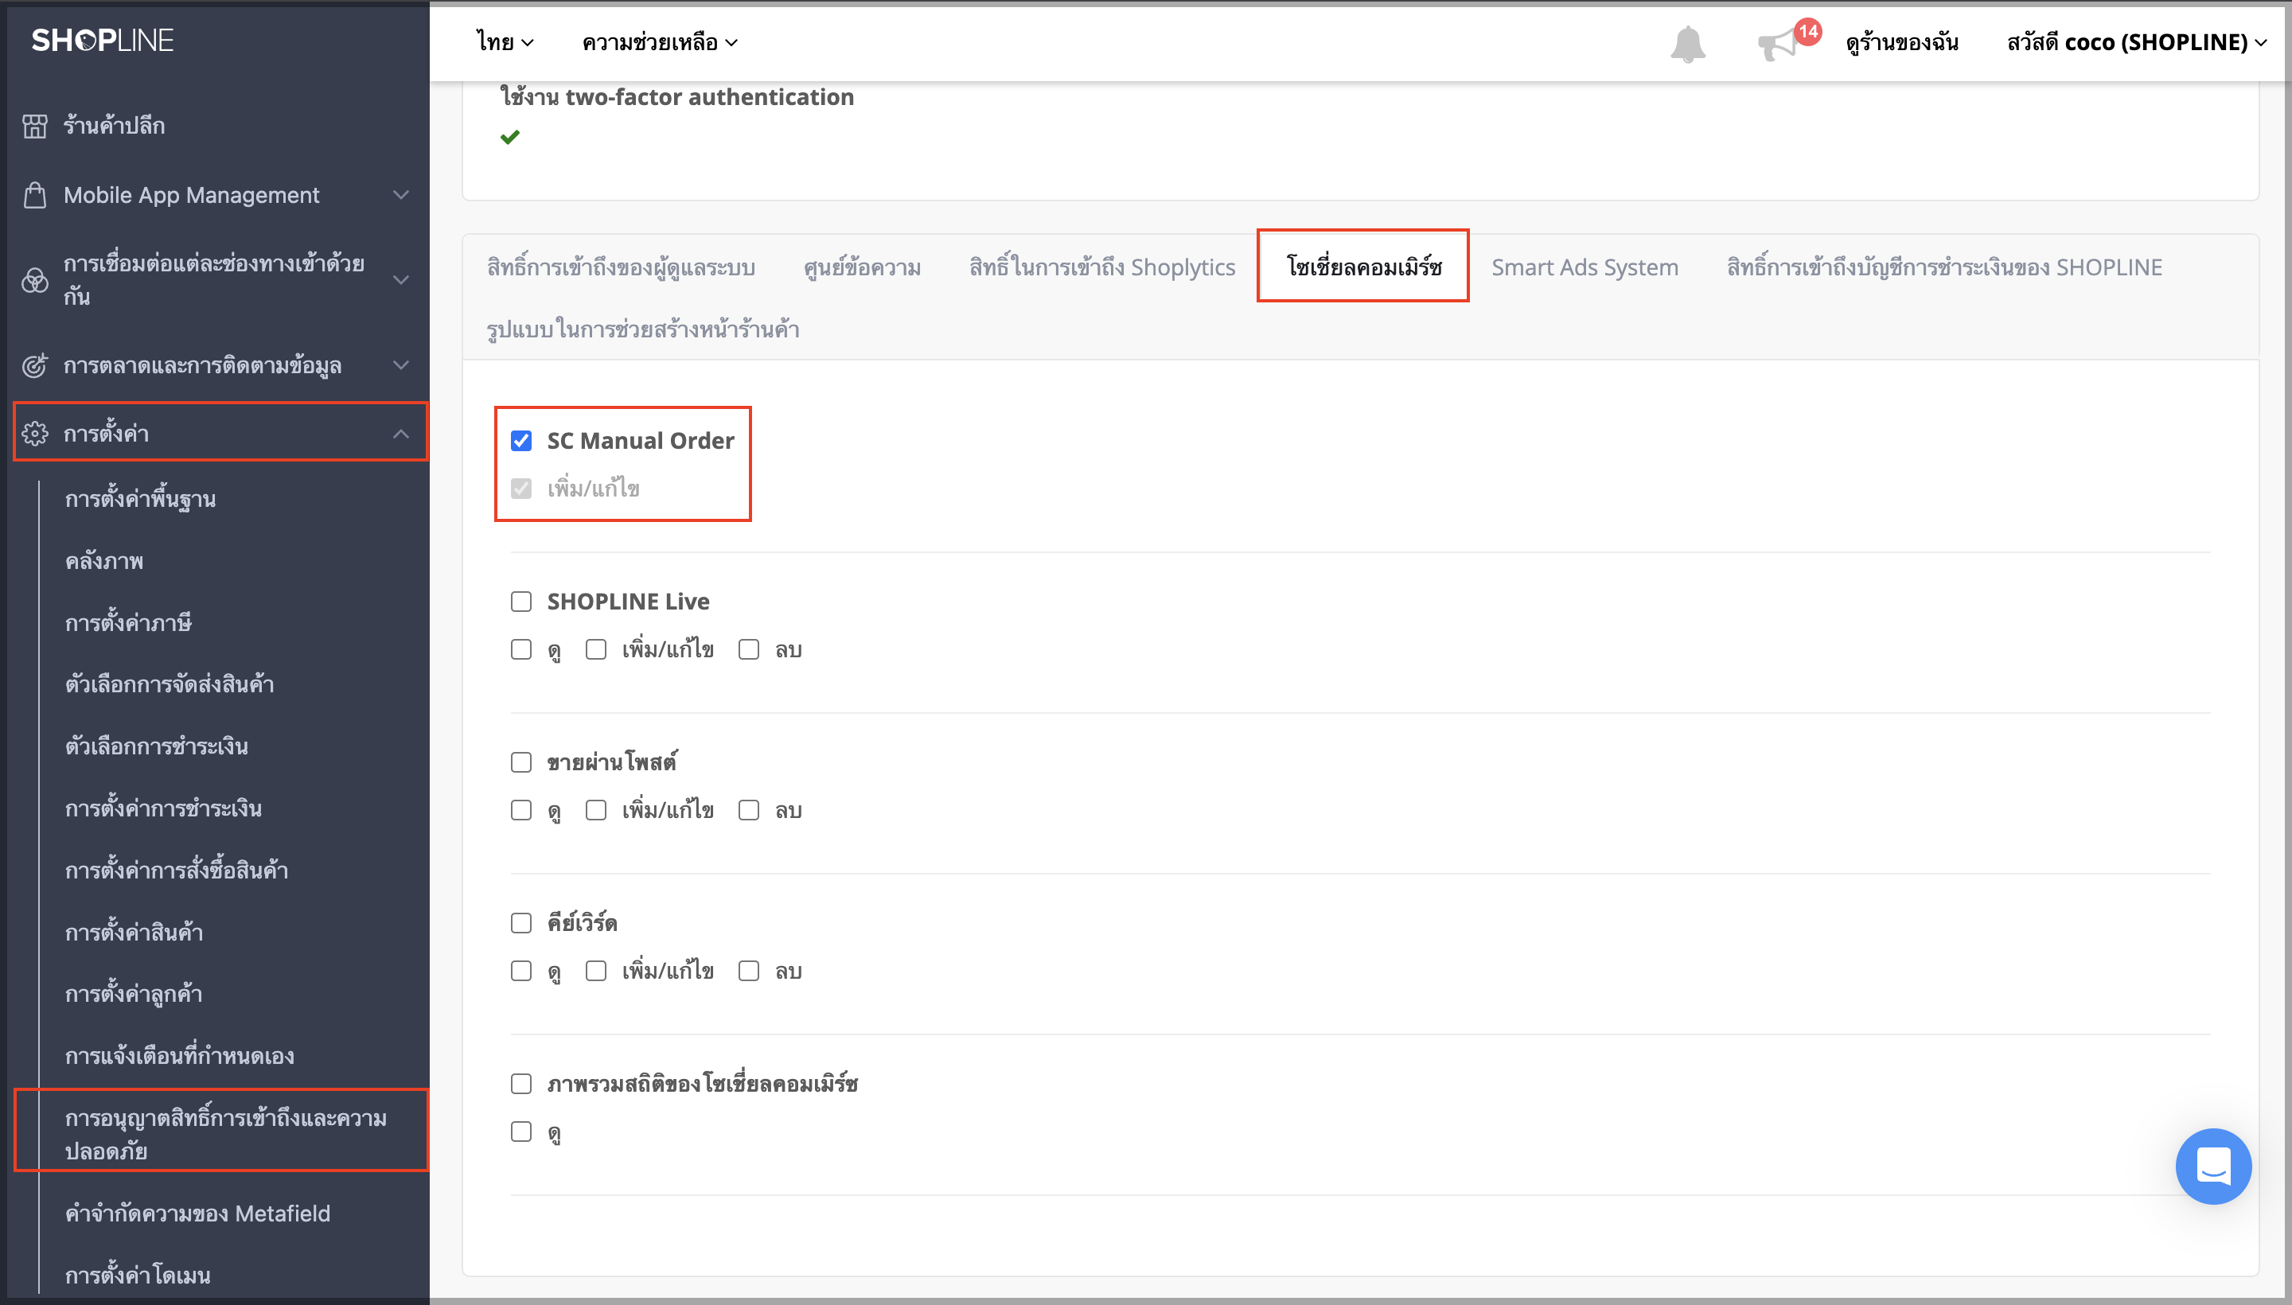This screenshot has width=2292, height=1305.
Task: Open the notification bell
Action: tap(1687, 43)
